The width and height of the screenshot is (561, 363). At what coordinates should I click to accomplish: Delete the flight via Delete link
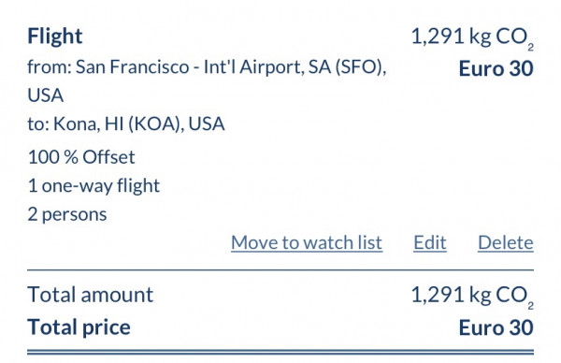click(506, 242)
